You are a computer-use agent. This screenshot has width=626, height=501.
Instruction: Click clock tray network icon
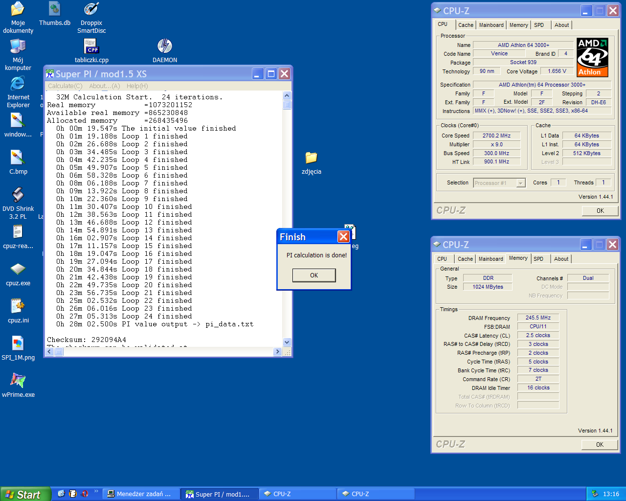(595, 494)
